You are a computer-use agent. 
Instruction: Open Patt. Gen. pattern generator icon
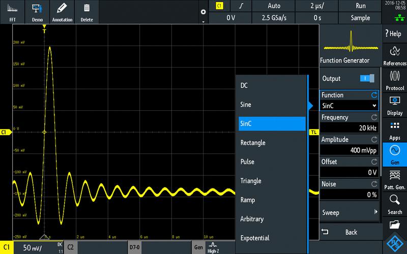(x=395, y=180)
